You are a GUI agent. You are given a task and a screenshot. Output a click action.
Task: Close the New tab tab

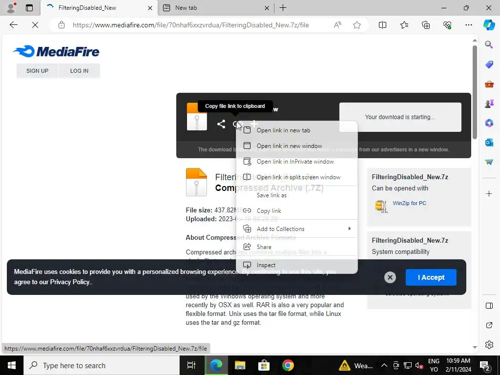267,8
